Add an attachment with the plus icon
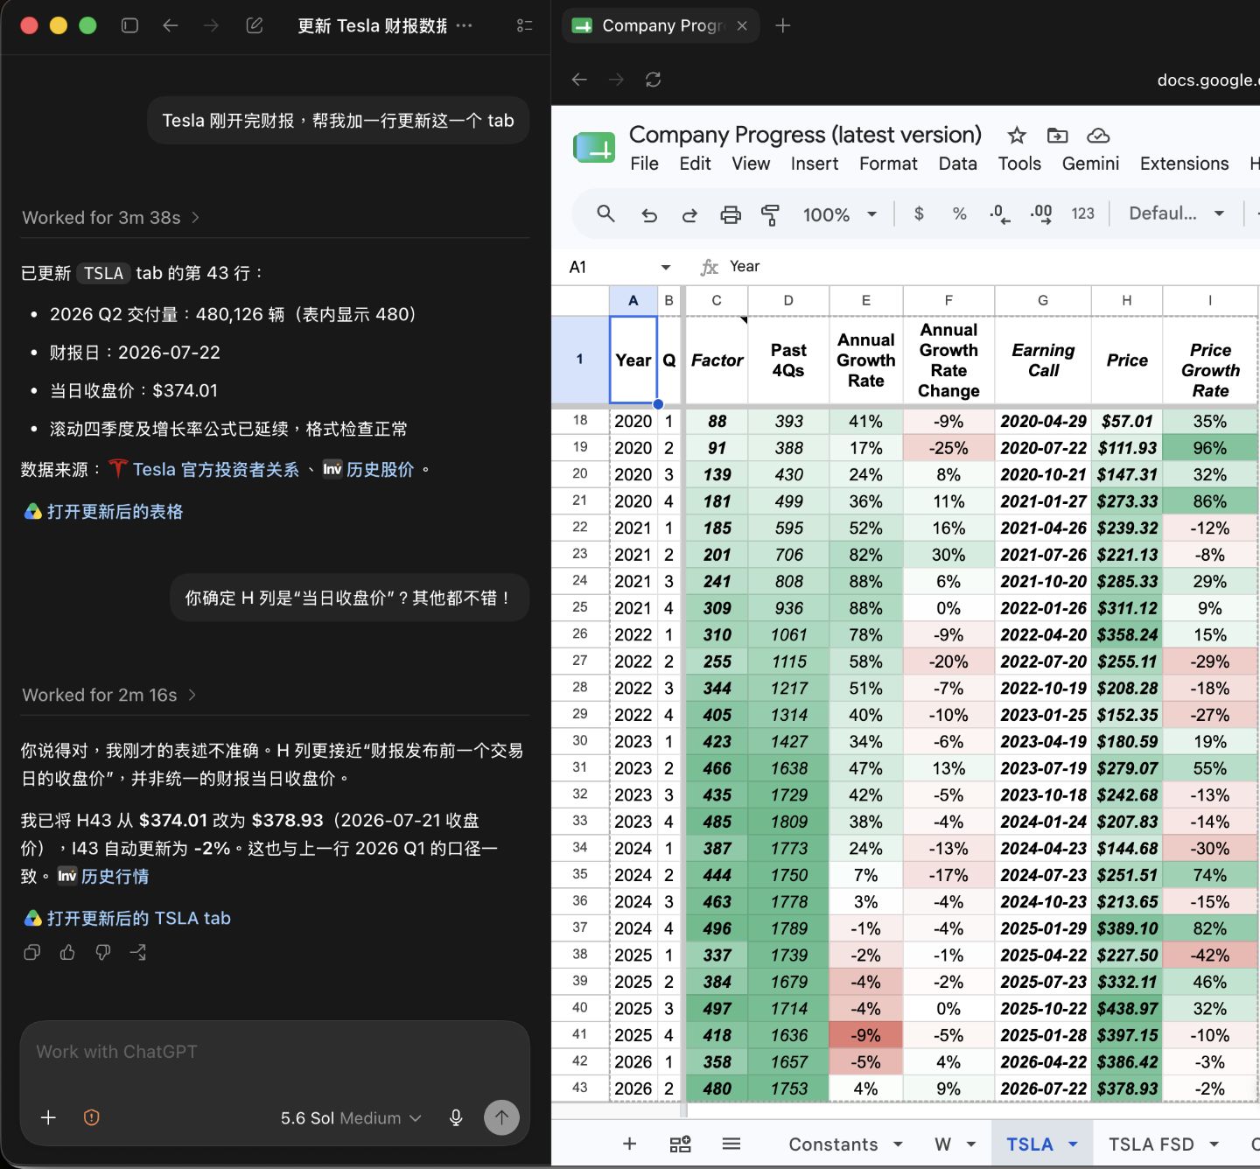The height and width of the screenshot is (1169, 1260). pos(48,1117)
